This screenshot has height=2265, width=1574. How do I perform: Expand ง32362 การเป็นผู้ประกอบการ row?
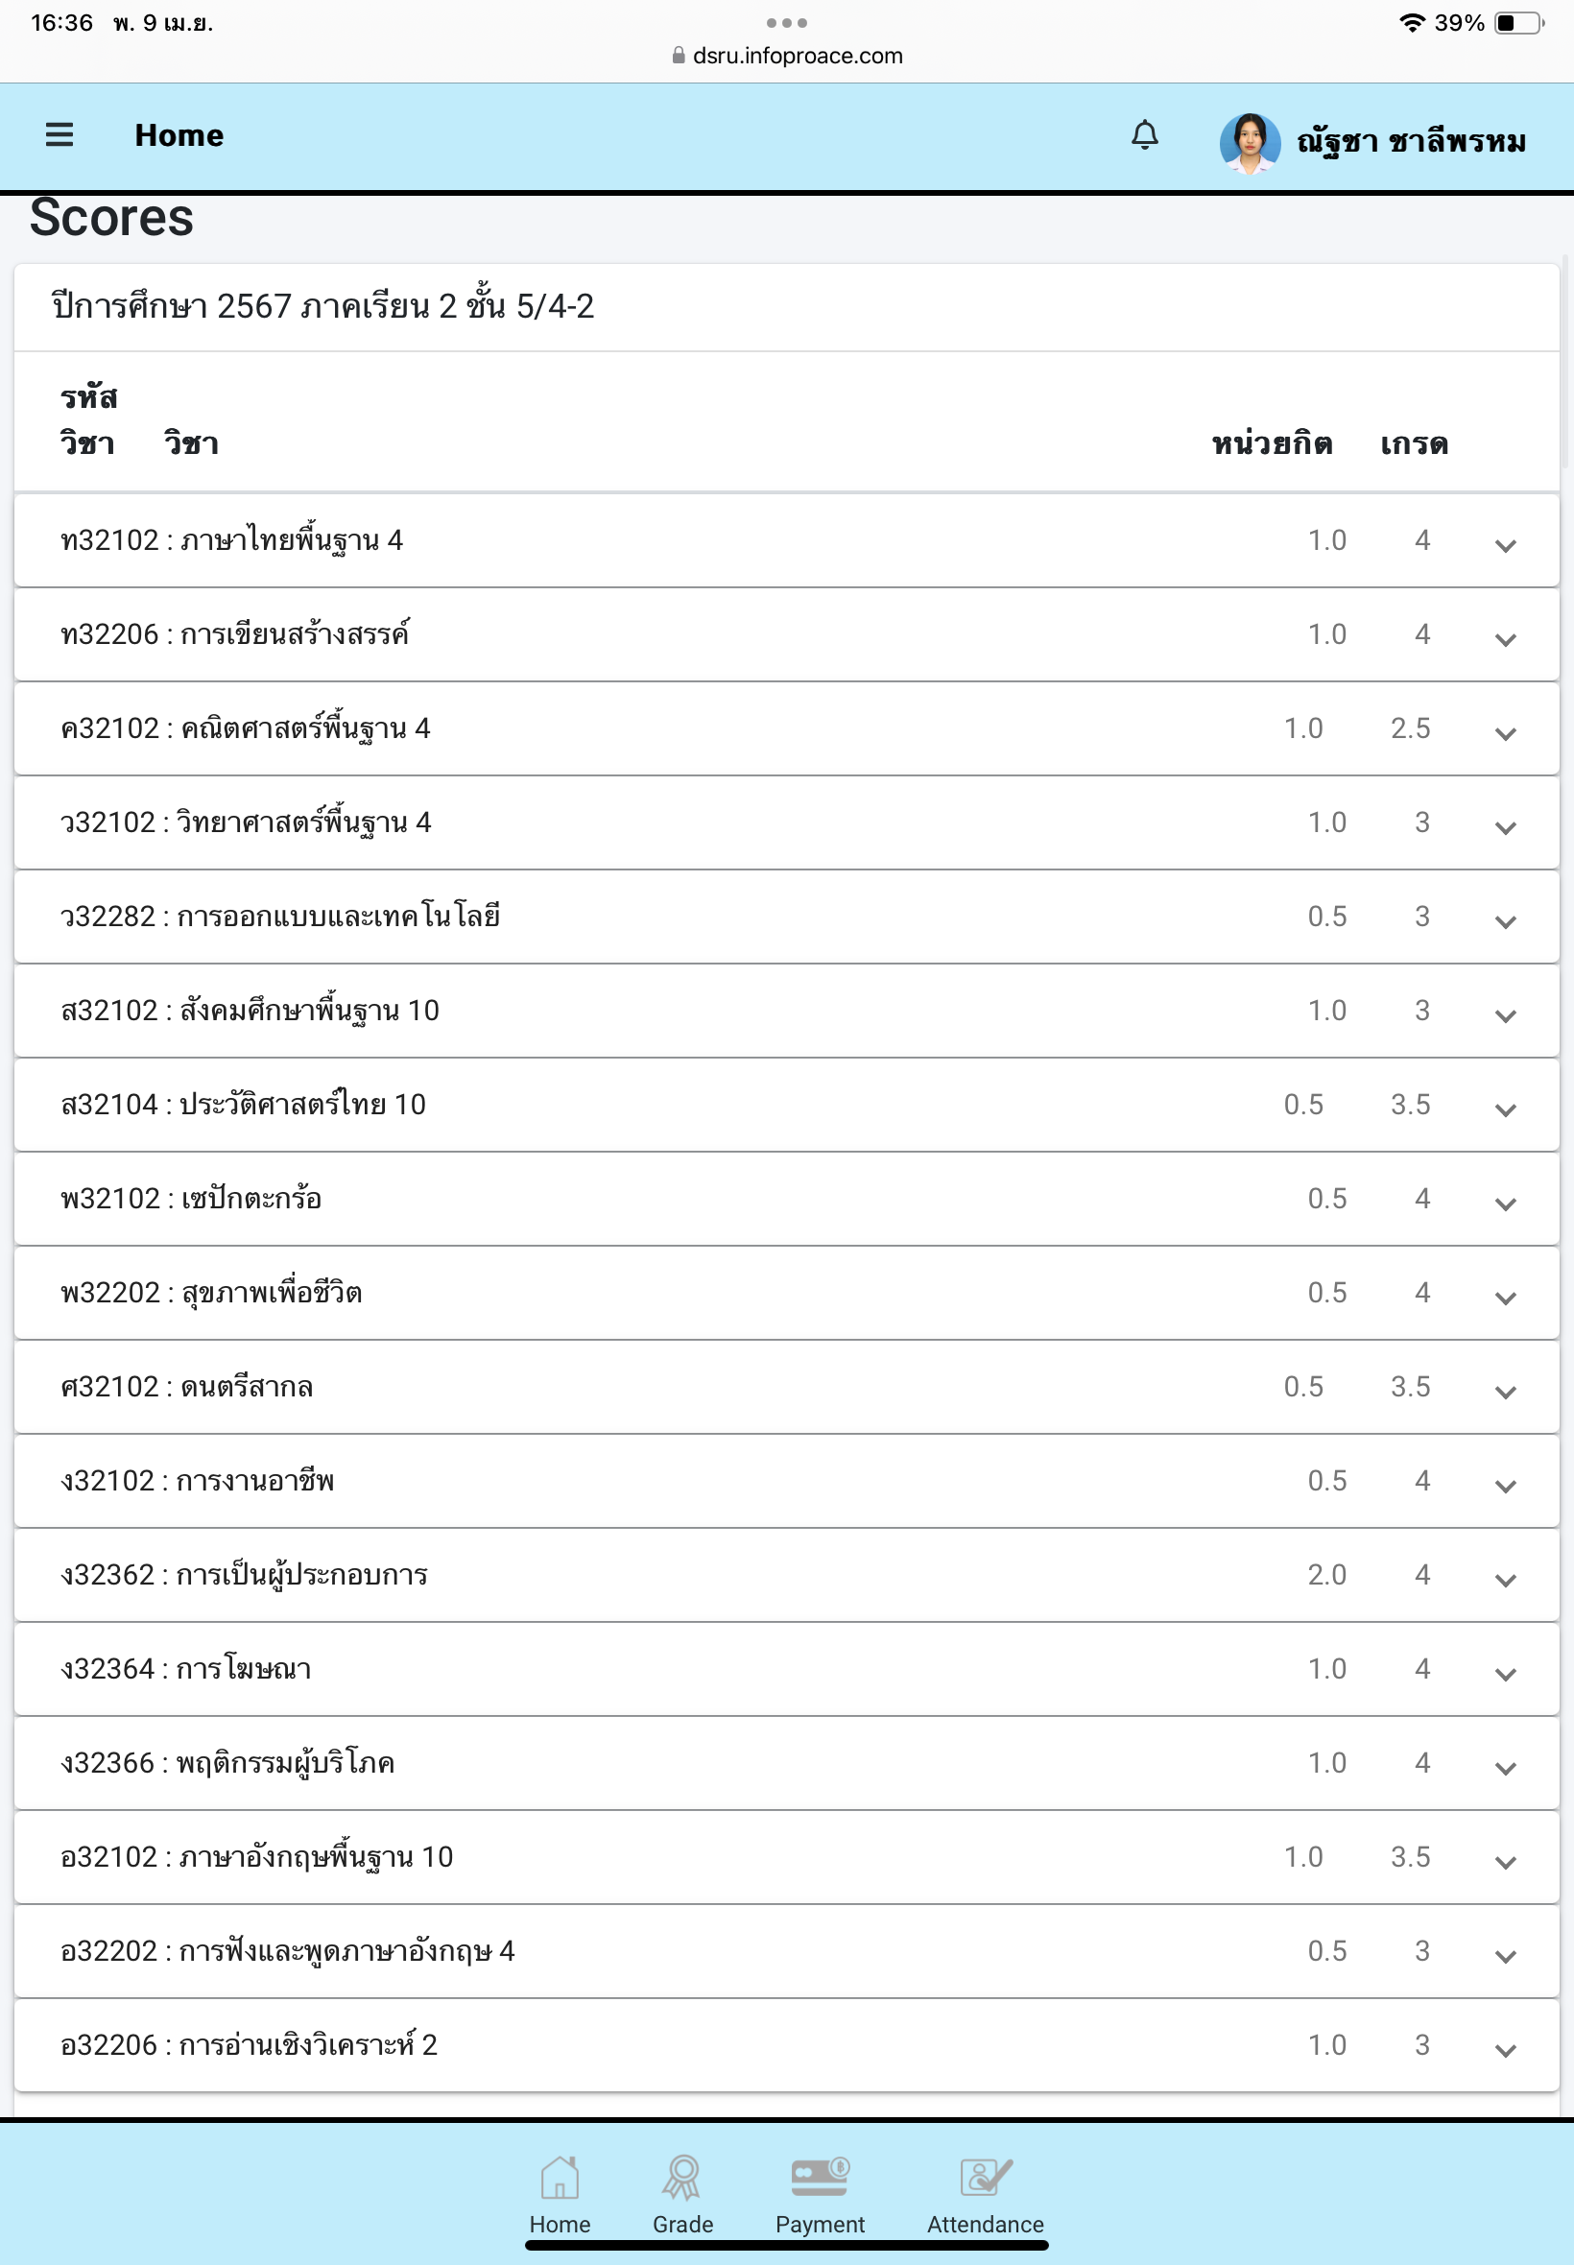(1505, 1580)
